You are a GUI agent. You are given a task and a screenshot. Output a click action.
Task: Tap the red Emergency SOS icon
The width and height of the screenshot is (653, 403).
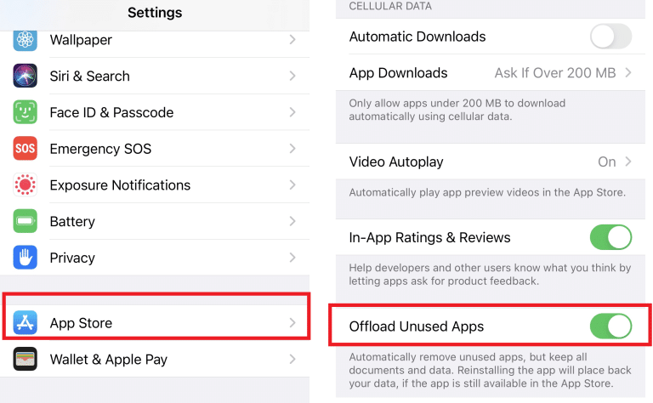[26, 149]
